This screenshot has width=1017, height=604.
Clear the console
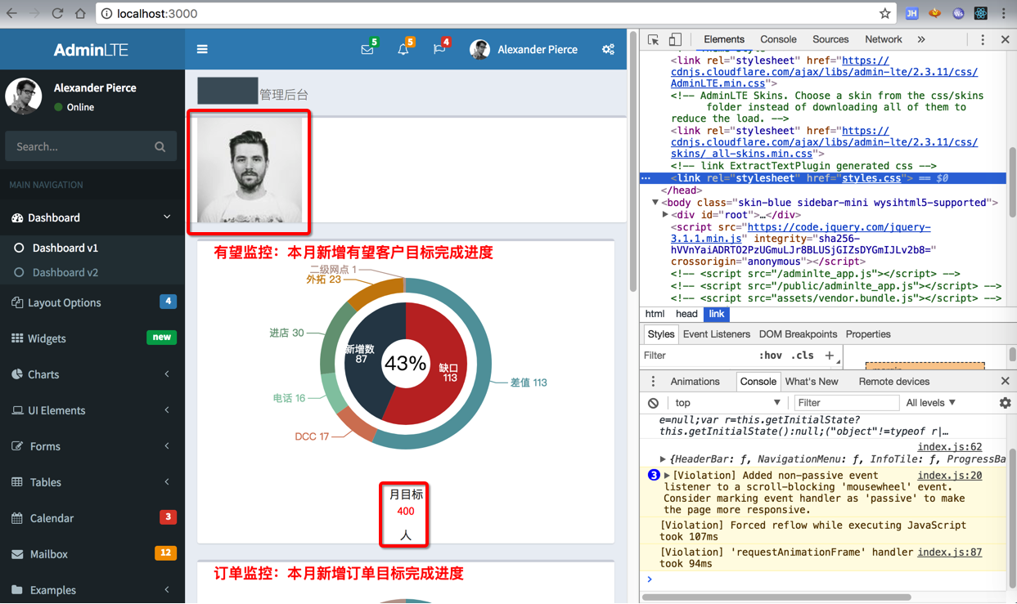(x=653, y=403)
